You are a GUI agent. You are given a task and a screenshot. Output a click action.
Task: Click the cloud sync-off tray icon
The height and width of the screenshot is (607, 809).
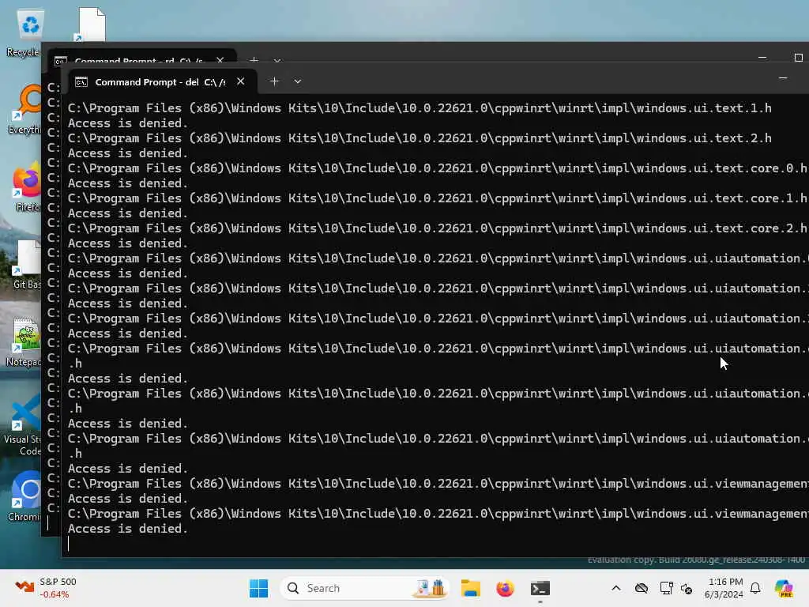[x=642, y=588]
